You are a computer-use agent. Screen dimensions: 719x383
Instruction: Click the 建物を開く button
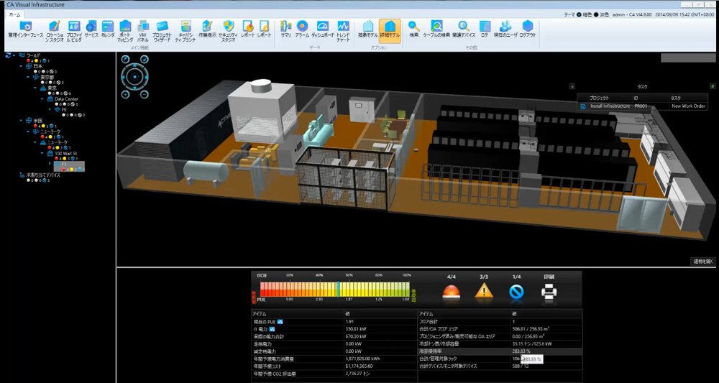coord(702,262)
